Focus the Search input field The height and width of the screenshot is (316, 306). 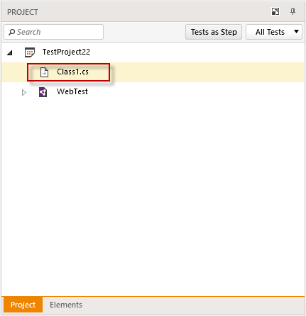(54, 32)
